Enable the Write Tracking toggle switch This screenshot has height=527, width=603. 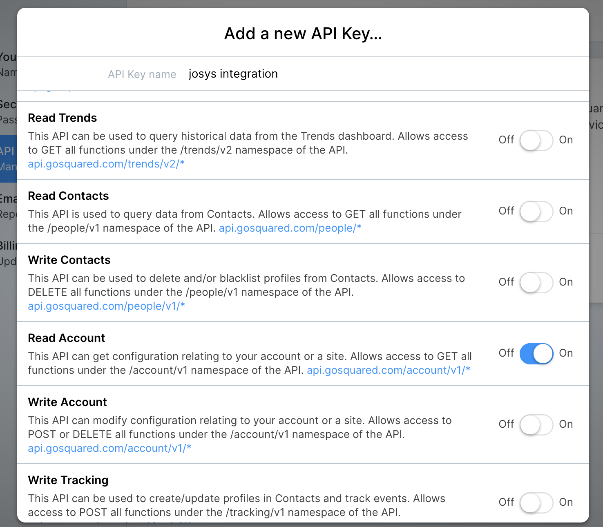536,502
